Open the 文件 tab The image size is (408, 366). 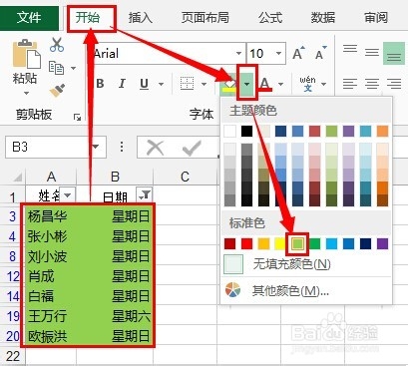pos(29,17)
